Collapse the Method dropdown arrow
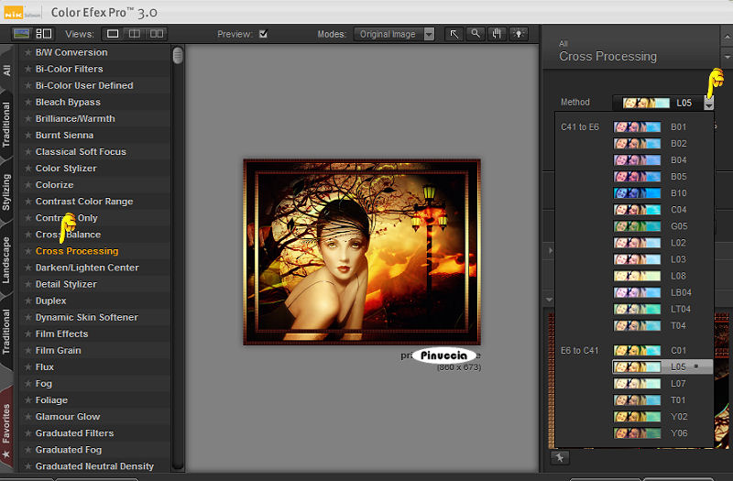 (x=708, y=104)
